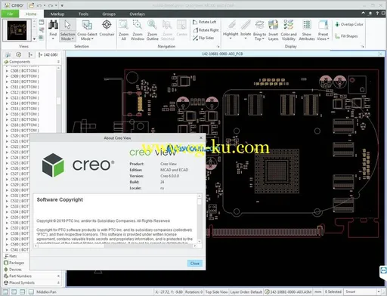Image resolution: width=387 pixels, height=296 pixels.
Task: Click Zoom Window tool
Action: click(x=138, y=30)
